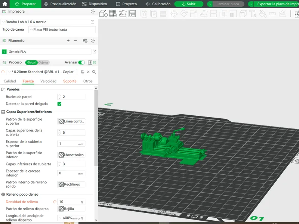
Task: Click the Subir button
Action: 189,4
